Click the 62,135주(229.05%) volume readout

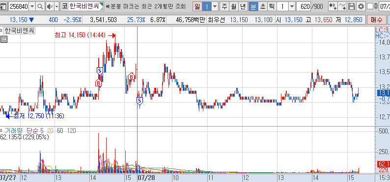tap(25, 137)
